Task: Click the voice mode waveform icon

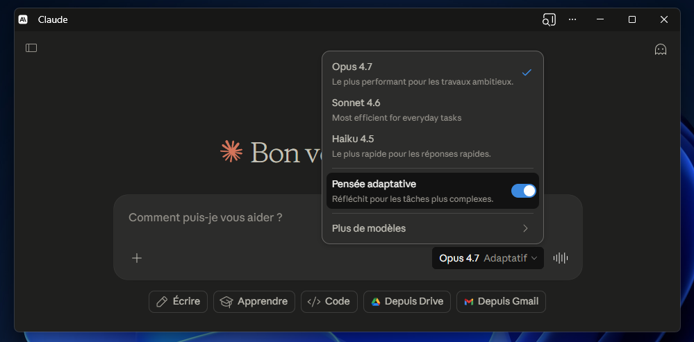Action: (561, 258)
